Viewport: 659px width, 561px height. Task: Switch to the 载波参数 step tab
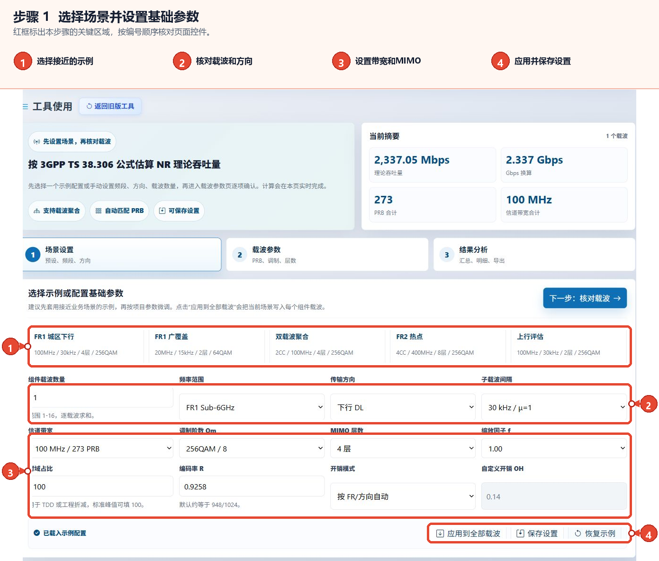click(x=327, y=255)
